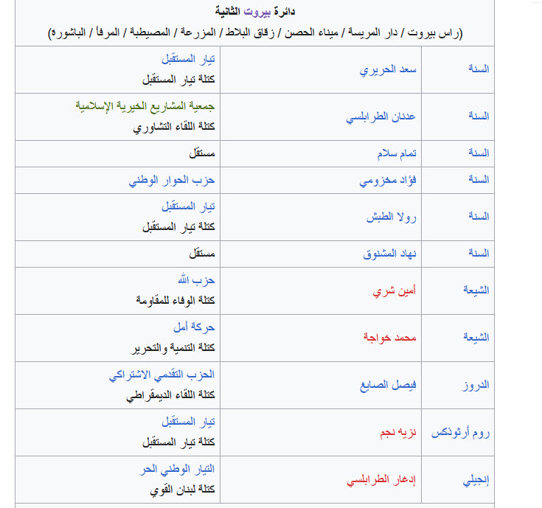Select the كتلة لبنان القوي text
This screenshot has height=508, width=542.
point(182,490)
